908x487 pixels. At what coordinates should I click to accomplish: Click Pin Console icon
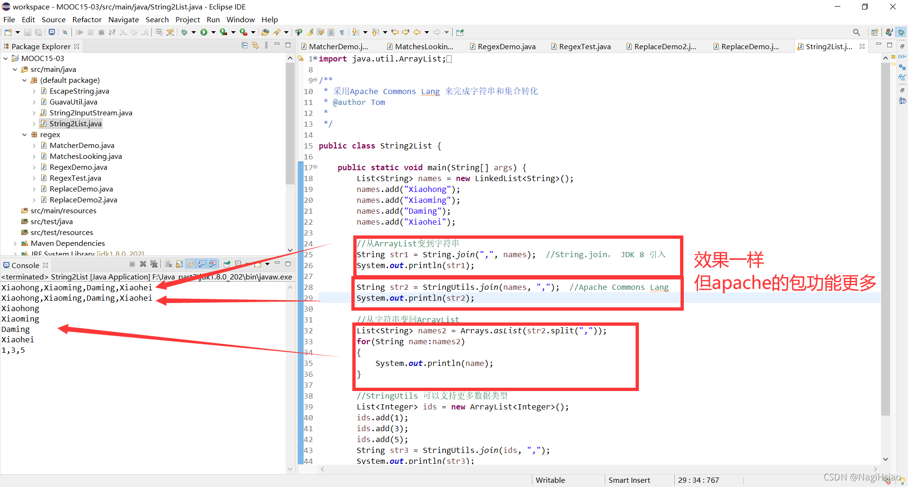tap(227, 264)
